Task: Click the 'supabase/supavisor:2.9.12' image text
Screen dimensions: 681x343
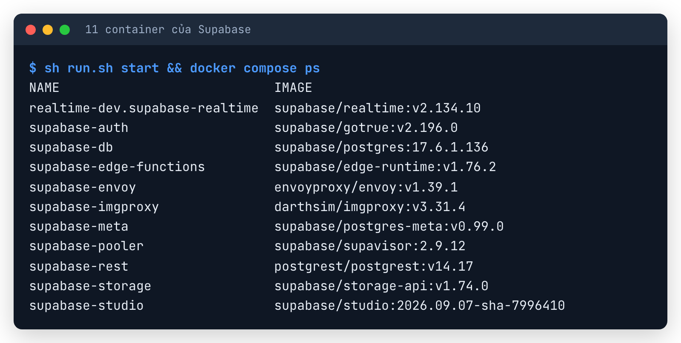Action: click(370, 246)
